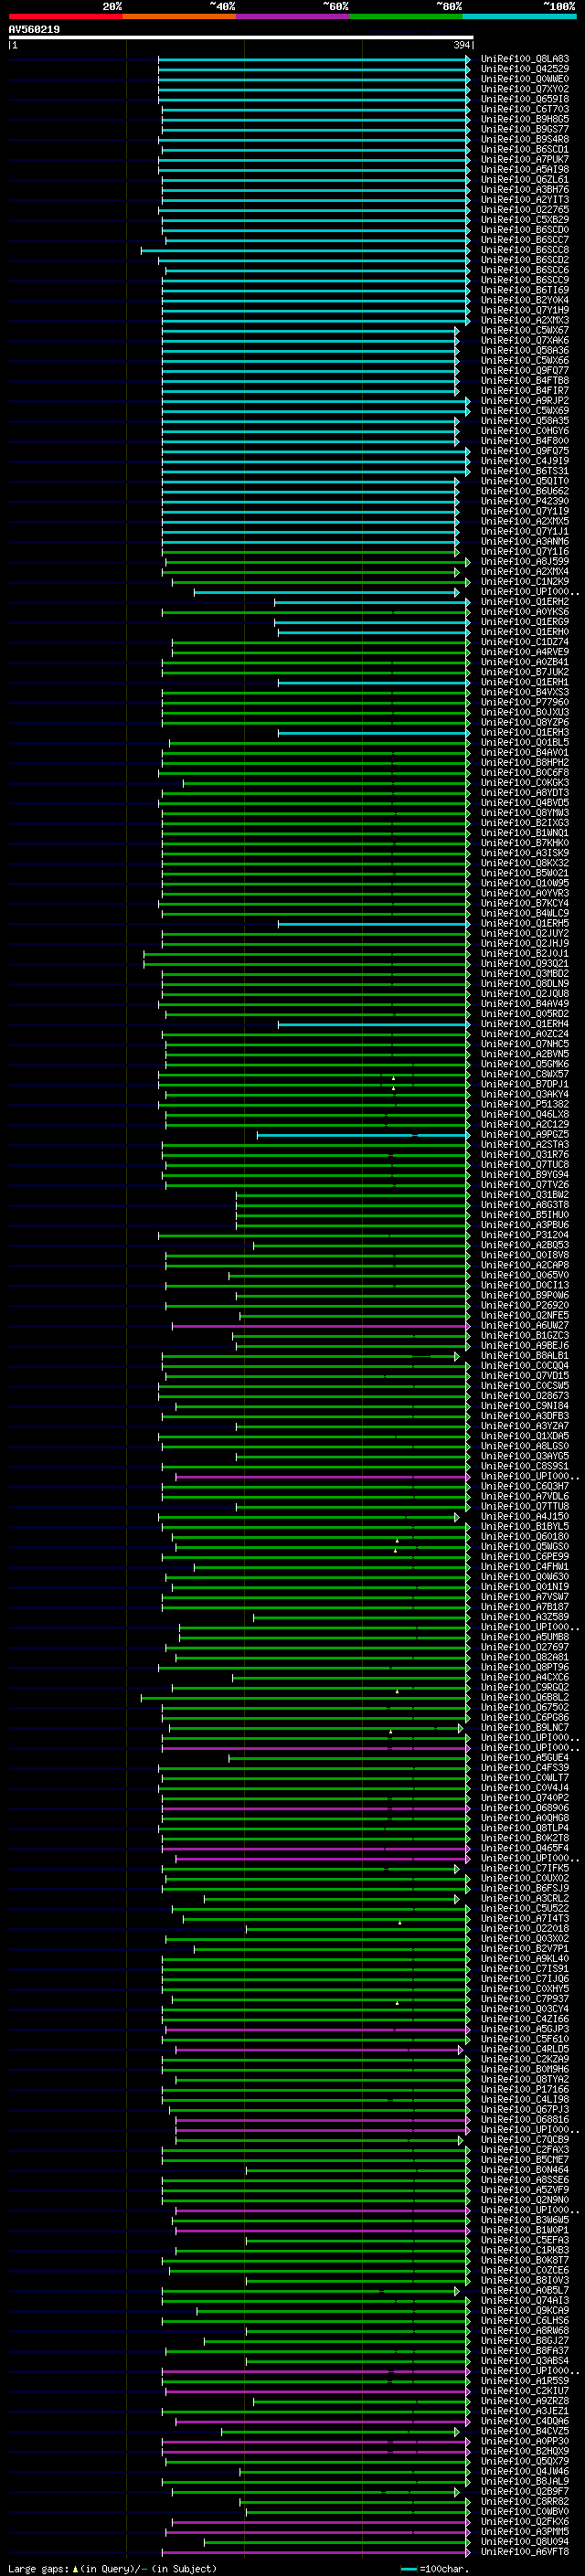Select hit UniRef100_A7PUK7
The width and height of the screenshot is (585, 2576).
tap(525, 160)
